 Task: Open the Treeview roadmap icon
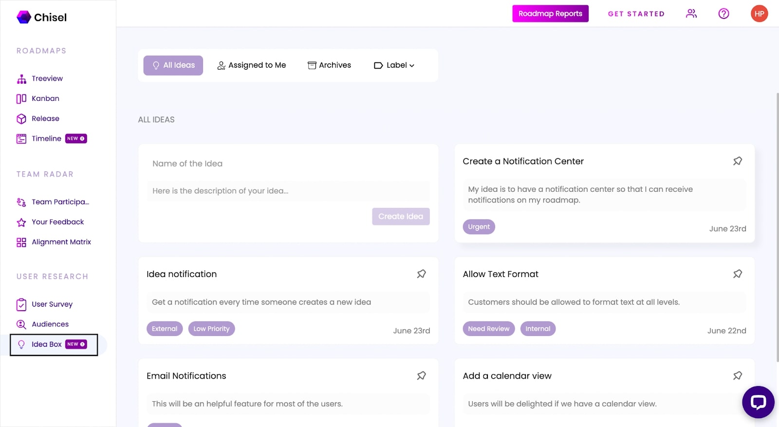[21, 79]
